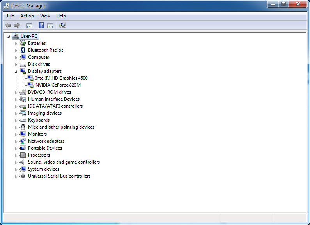Select NVIDIA GeForce 820M device
The image size is (310, 225).
[x=58, y=85]
